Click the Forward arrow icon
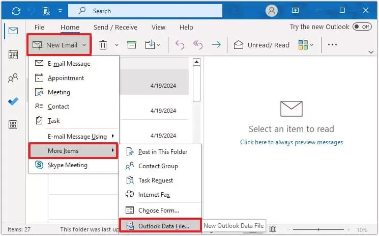379x236 pixels. pyautogui.click(x=216, y=45)
